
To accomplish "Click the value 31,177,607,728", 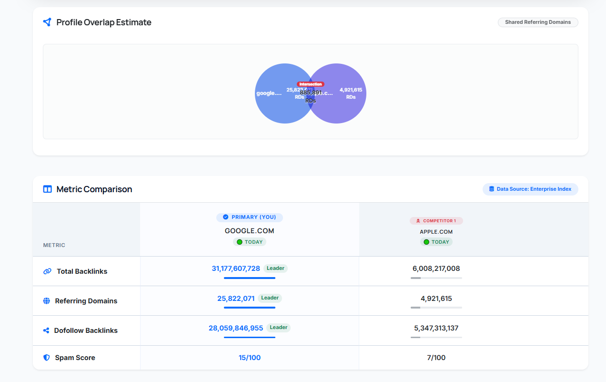I will click(236, 268).
